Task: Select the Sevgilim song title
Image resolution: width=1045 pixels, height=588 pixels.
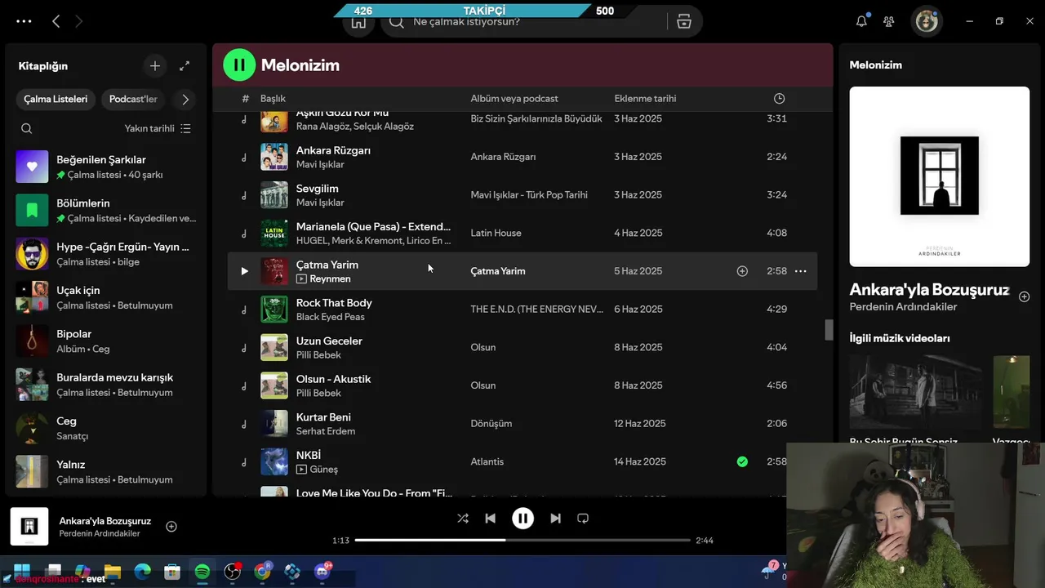Action: [317, 189]
